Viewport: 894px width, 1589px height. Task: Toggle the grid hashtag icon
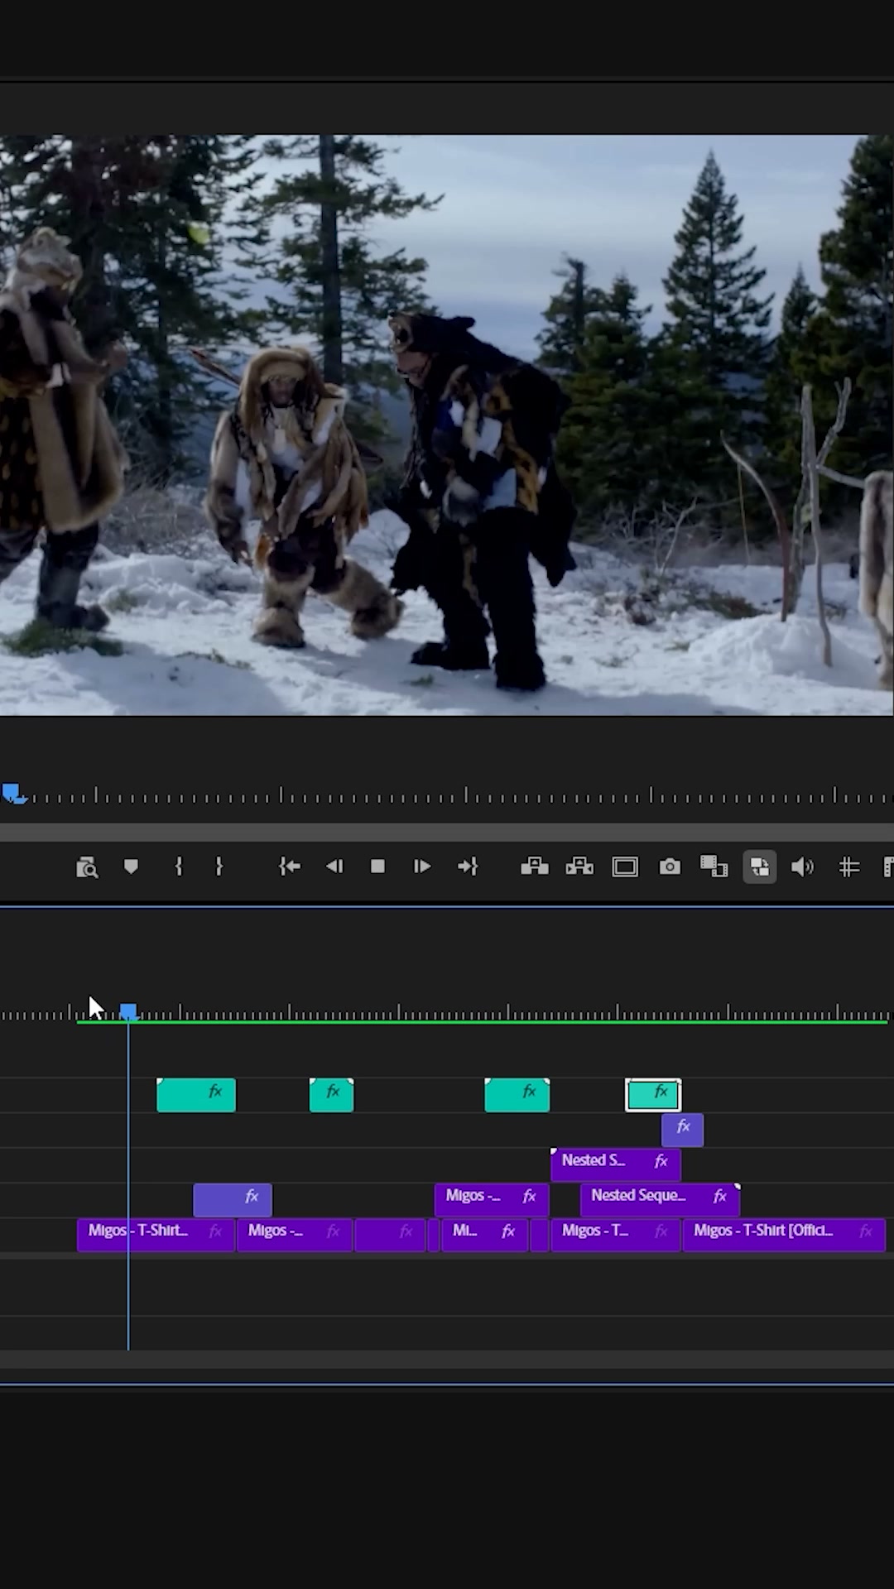click(848, 867)
